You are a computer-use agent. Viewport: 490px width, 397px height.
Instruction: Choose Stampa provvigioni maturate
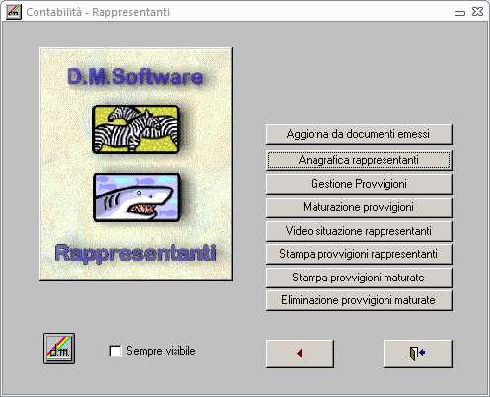pos(359,278)
